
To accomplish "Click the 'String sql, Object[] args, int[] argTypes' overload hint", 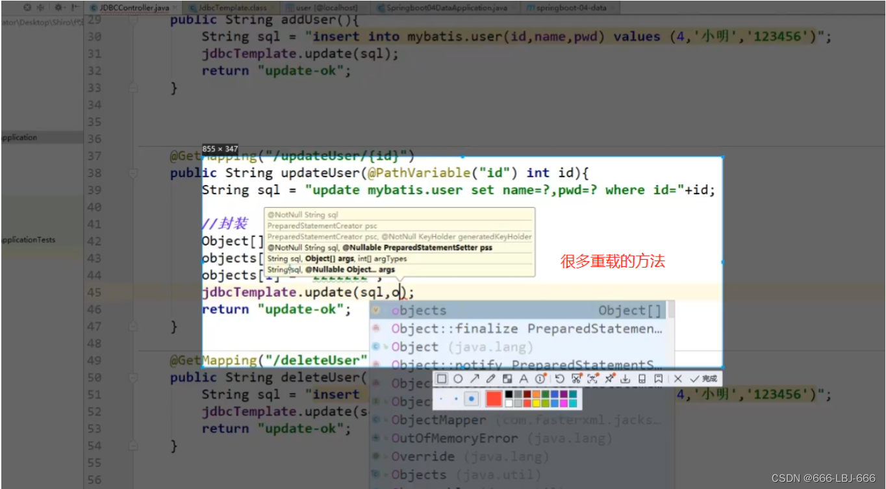I will 337,258.
